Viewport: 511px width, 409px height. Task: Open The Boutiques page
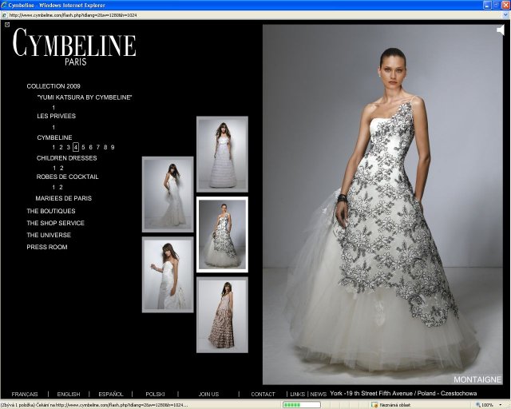click(51, 211)
